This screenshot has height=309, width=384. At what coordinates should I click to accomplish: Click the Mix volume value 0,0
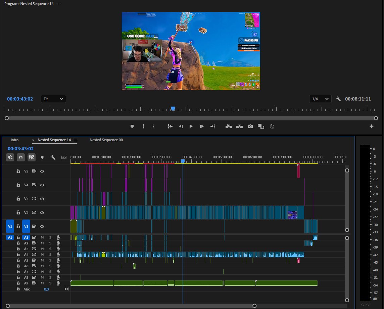pyautogui.click(x=46, y=289)
